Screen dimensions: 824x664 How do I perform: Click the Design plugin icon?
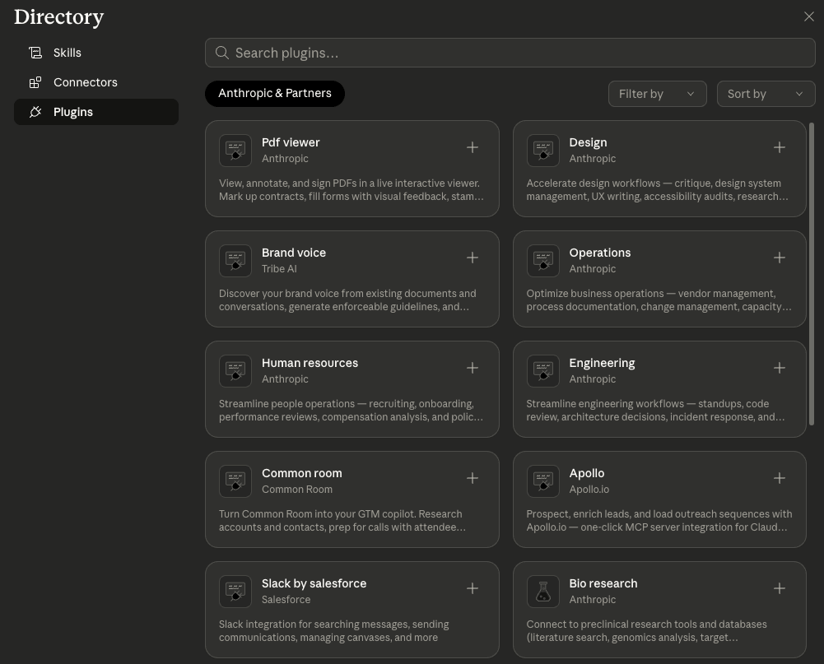point(542,151)
